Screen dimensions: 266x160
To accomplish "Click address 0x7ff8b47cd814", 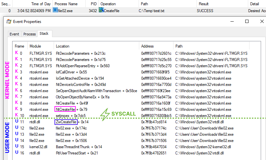I will coord(154,122).
